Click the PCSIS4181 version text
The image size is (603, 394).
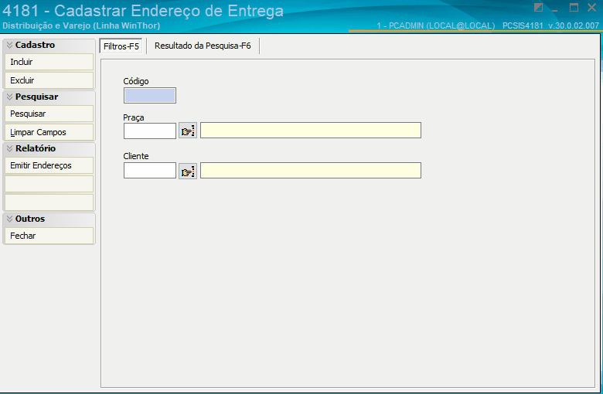point(550,25)
